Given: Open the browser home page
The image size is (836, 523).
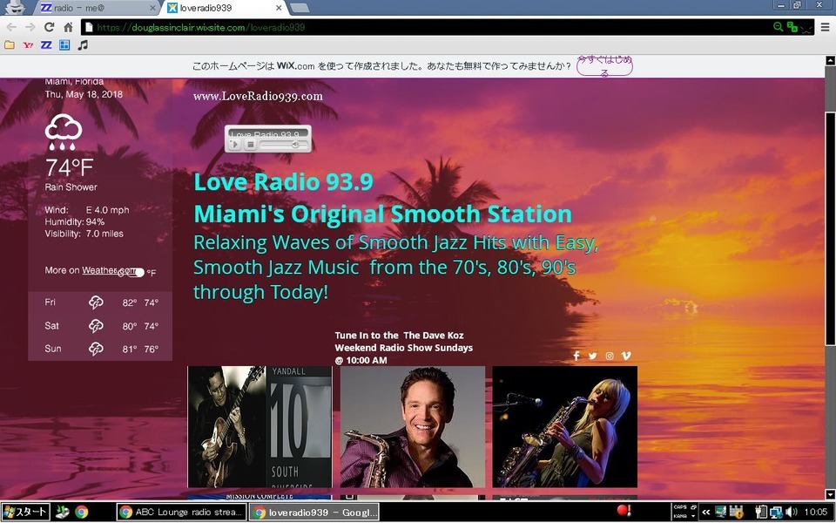Looking at the screenshot, I should (68, 27).
